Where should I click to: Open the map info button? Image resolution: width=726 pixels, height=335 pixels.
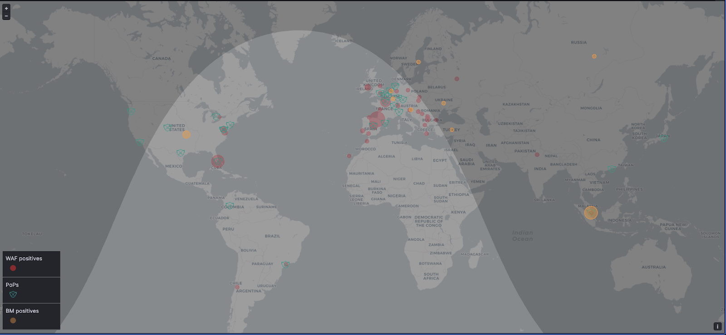tap(717, 326)
